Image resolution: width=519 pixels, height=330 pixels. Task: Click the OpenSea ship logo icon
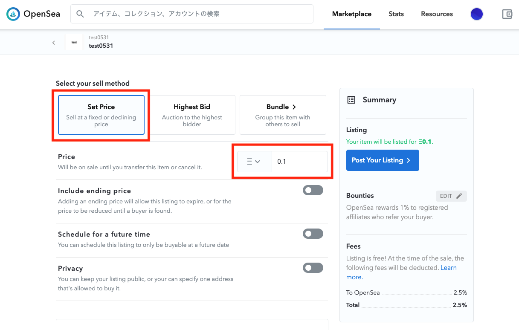(13, 14)
